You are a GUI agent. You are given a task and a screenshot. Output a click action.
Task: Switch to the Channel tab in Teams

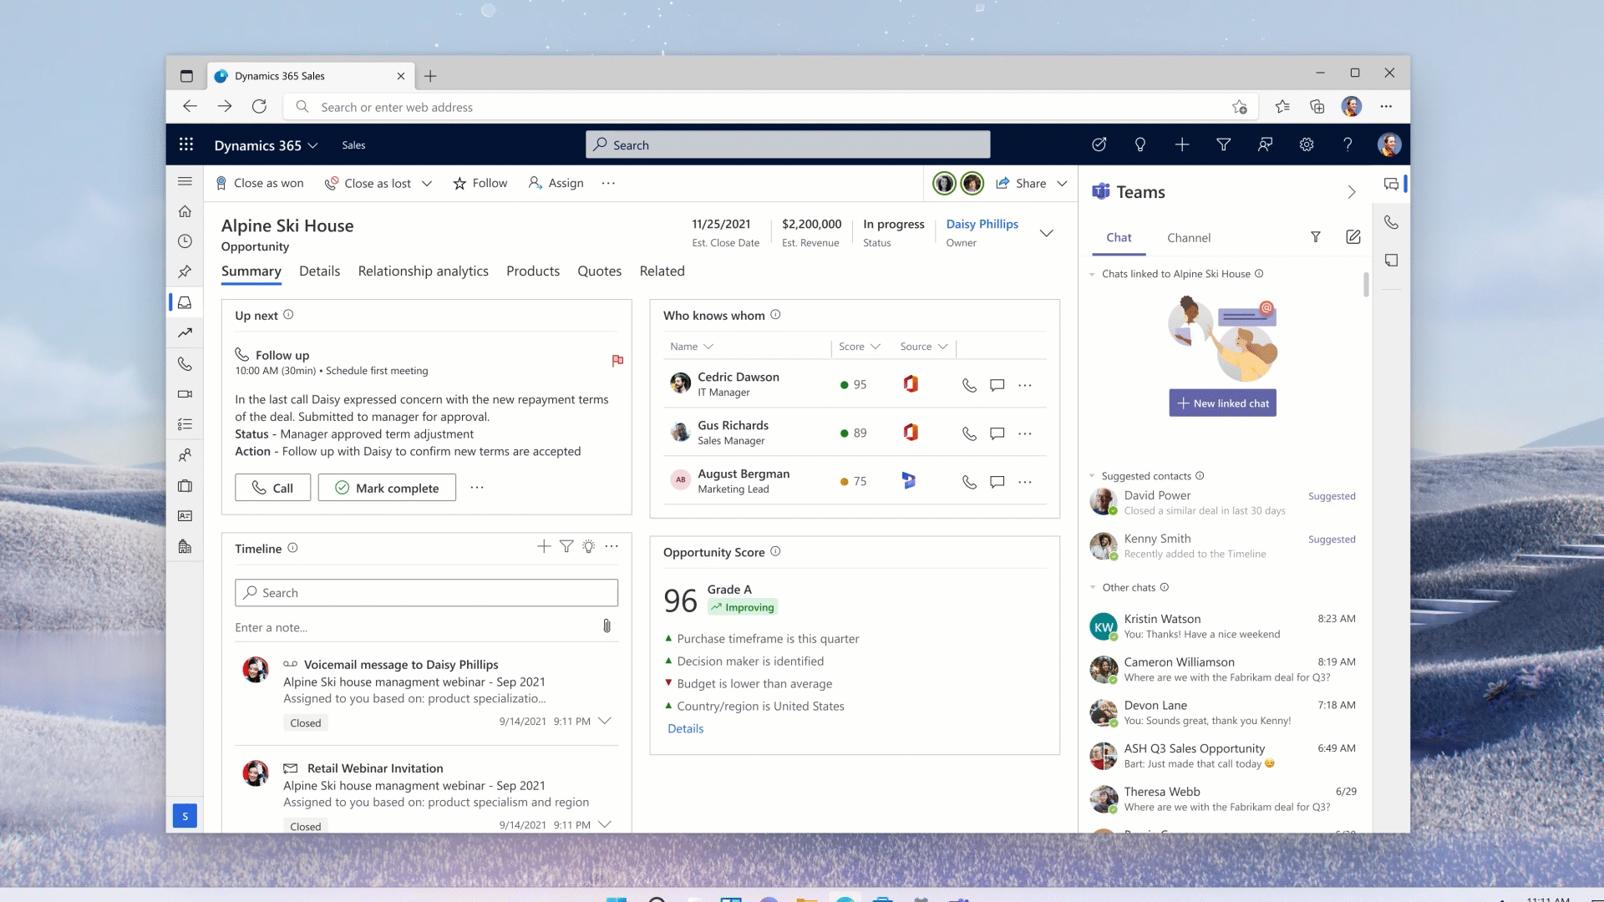pyautogui.click(x=1188, y=238)
